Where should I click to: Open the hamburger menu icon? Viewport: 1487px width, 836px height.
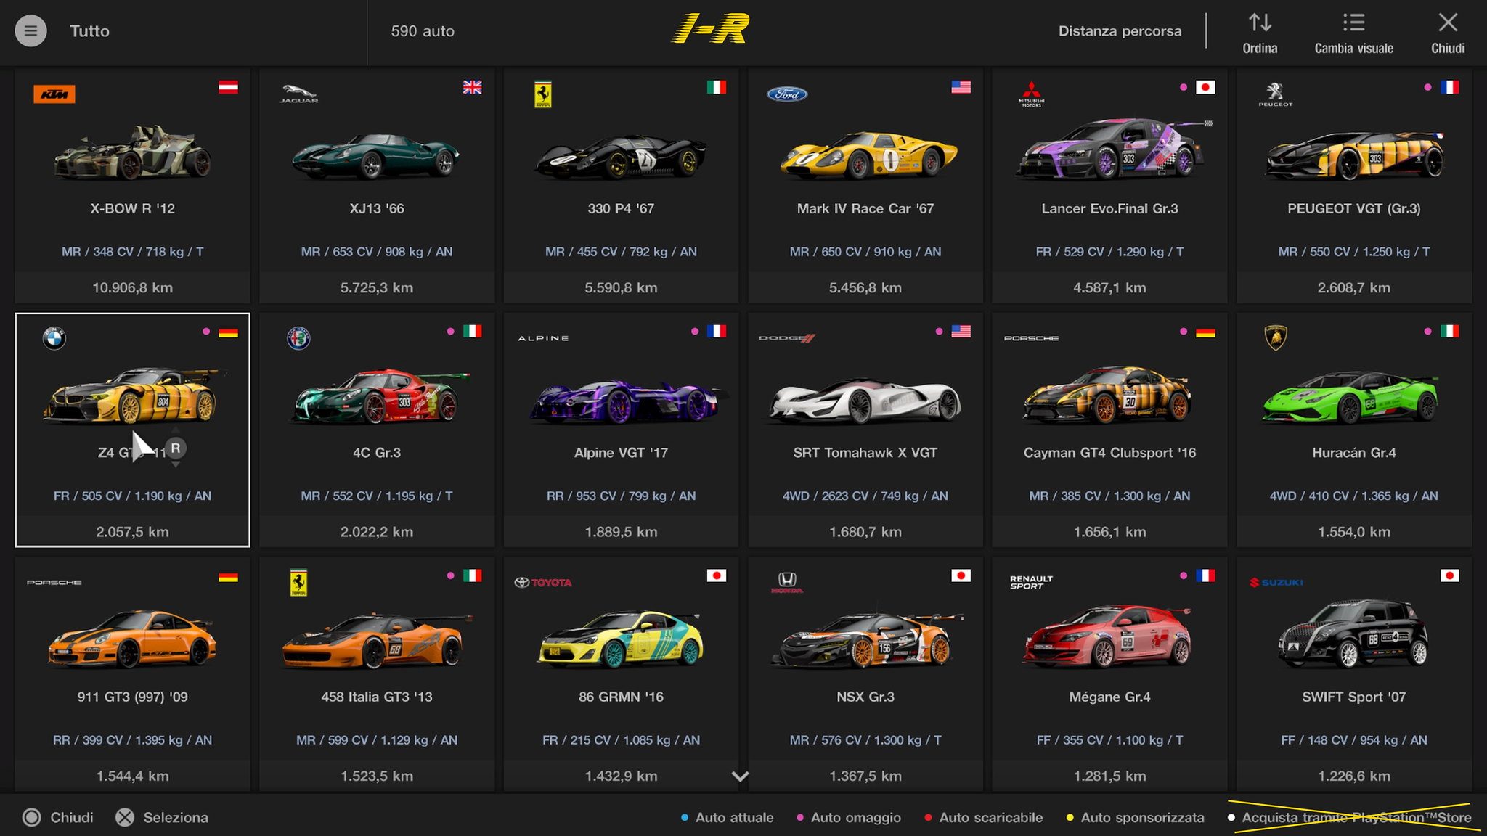click(x=30, y=31)
